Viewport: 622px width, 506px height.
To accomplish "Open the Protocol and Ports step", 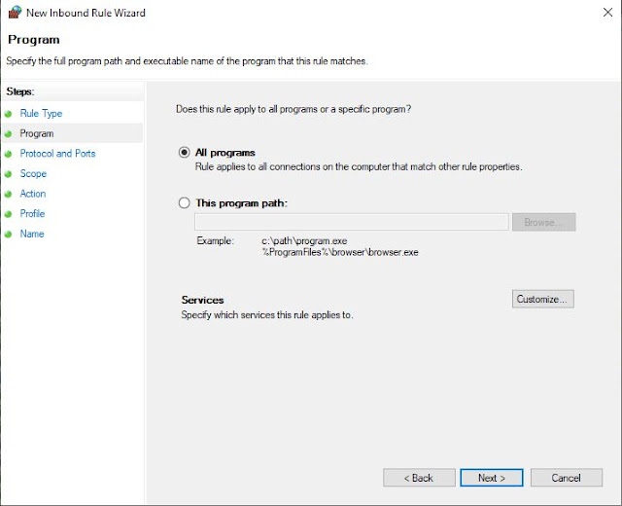I will click(58, 154).
